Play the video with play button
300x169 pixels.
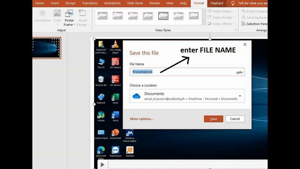coord(102,165)
